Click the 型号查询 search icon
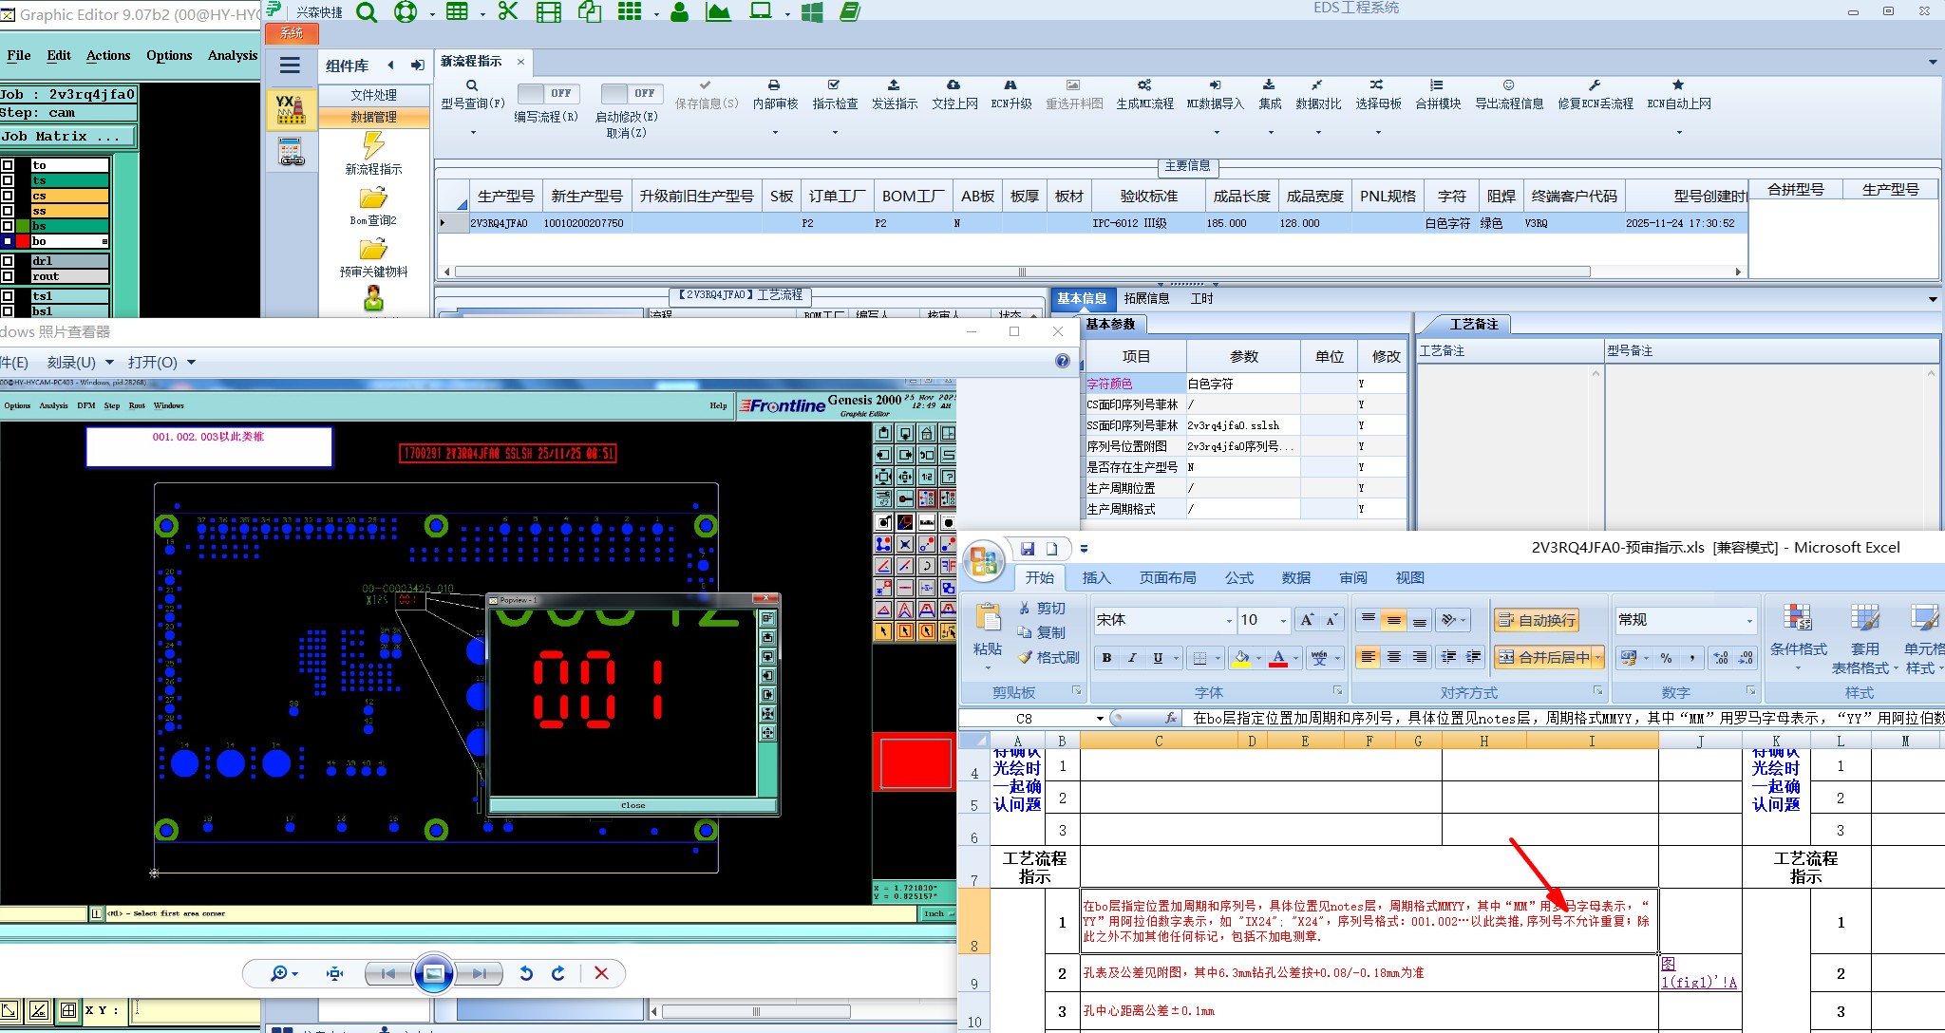Viewport: 1945px width, 1033px height. (472, 85)
